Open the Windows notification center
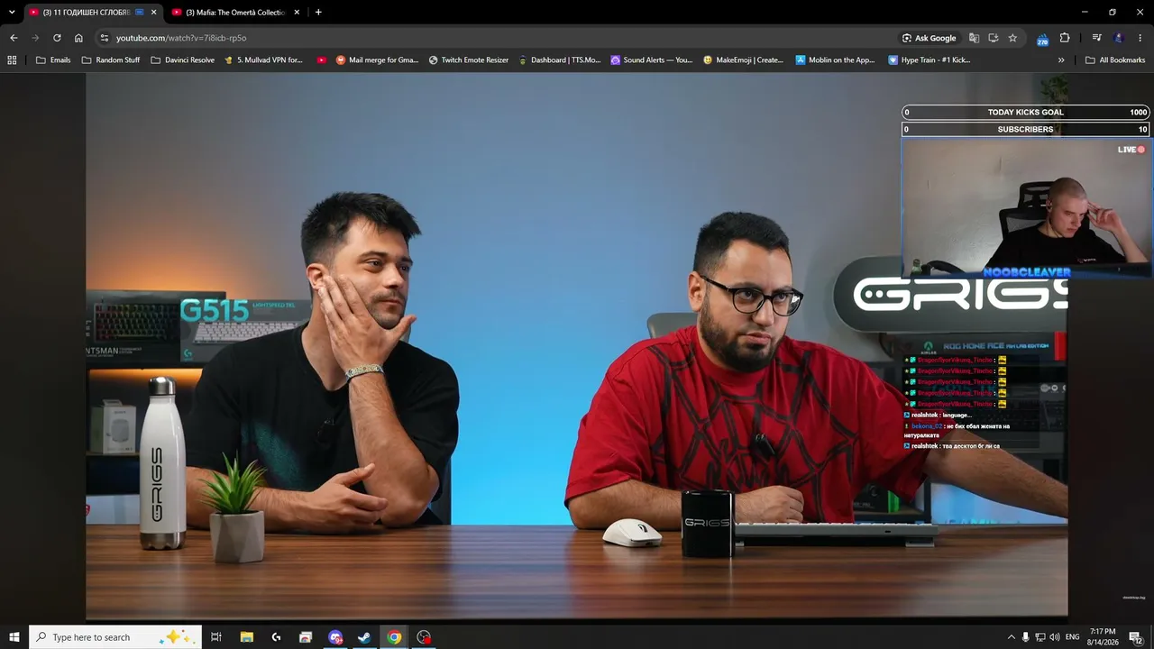Image resolution: width=1154 pixels, height=649 pixels. tap(1136, 637)
